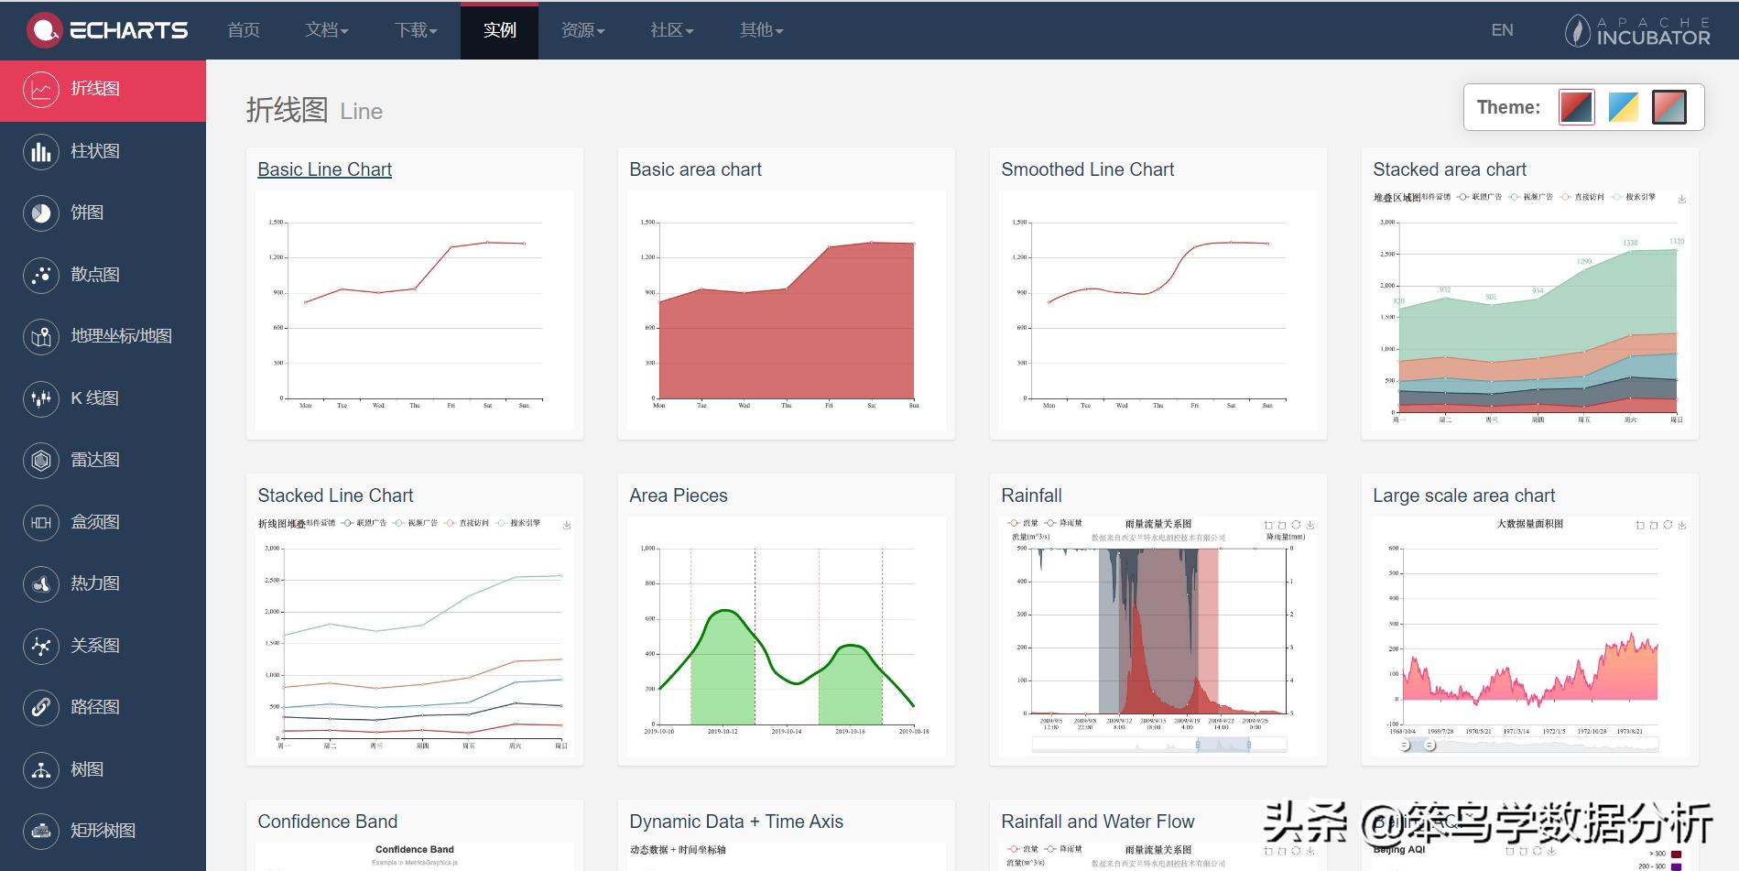Image resolution: width=1739 pixels, height=871 pixels.
Task: Go to the 首页 home page
Action: pyautogui.click(x=244, y=30)
